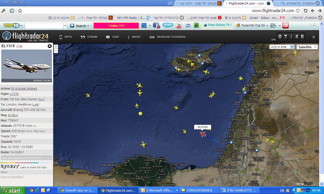The image size is (324, 194).
Task: Open the FORUM menu item
Action: pyautogui.click(x=89, y=37)
